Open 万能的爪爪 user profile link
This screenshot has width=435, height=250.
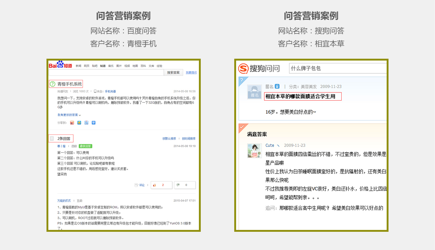coord(64,201)
